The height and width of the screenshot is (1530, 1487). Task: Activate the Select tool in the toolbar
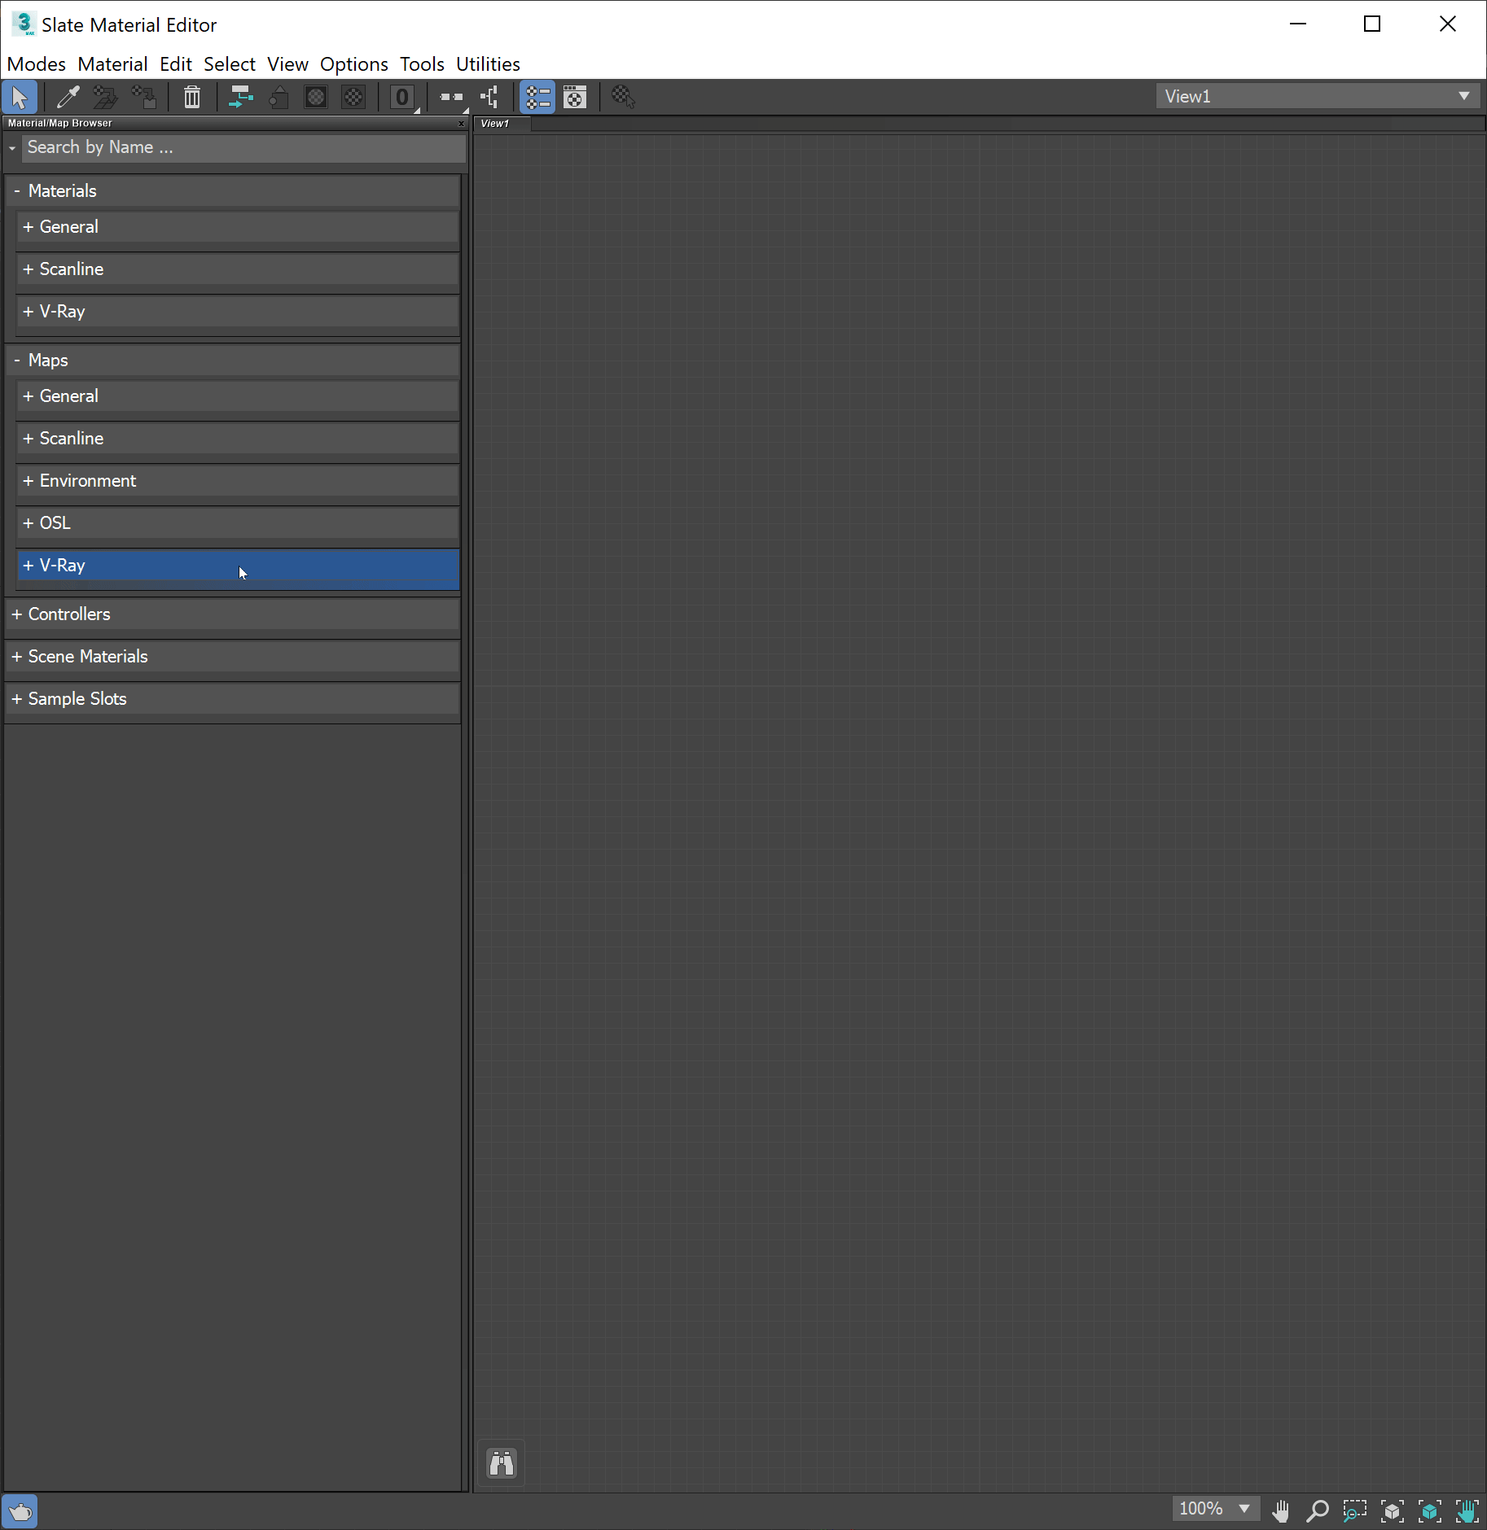tap(20, 97)
